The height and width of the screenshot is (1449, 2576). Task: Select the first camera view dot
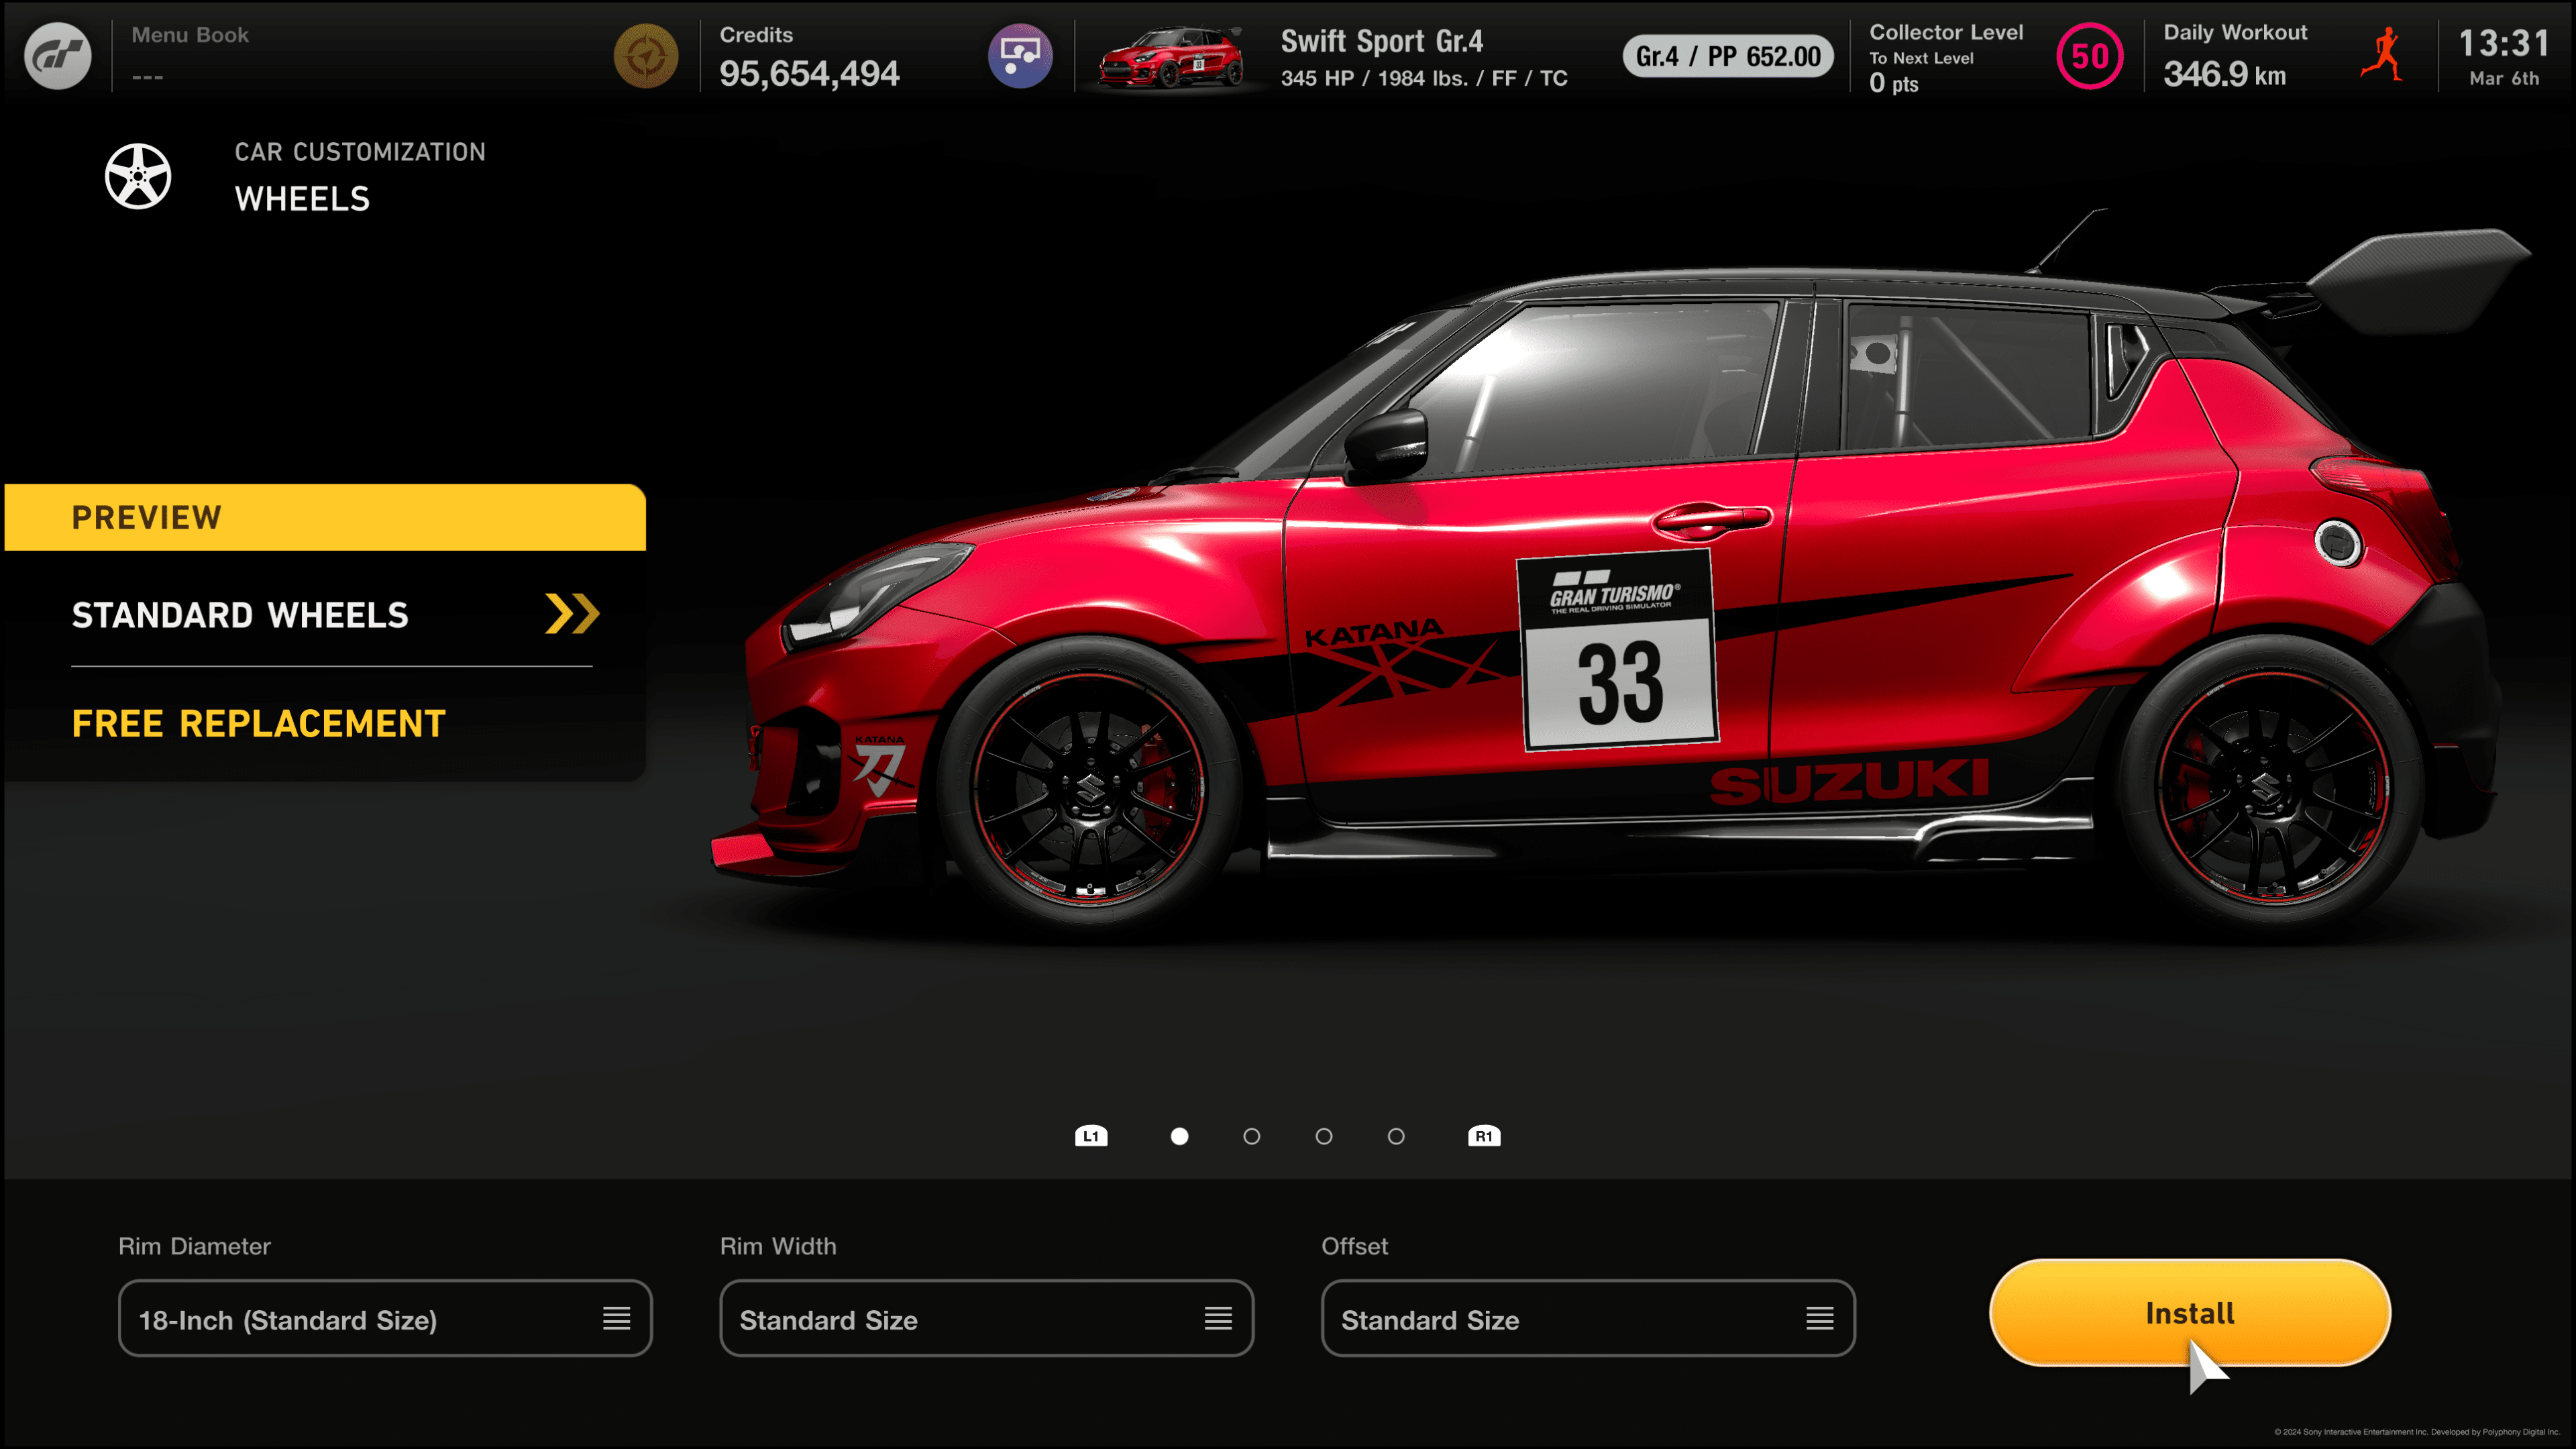[1180, 1136]
